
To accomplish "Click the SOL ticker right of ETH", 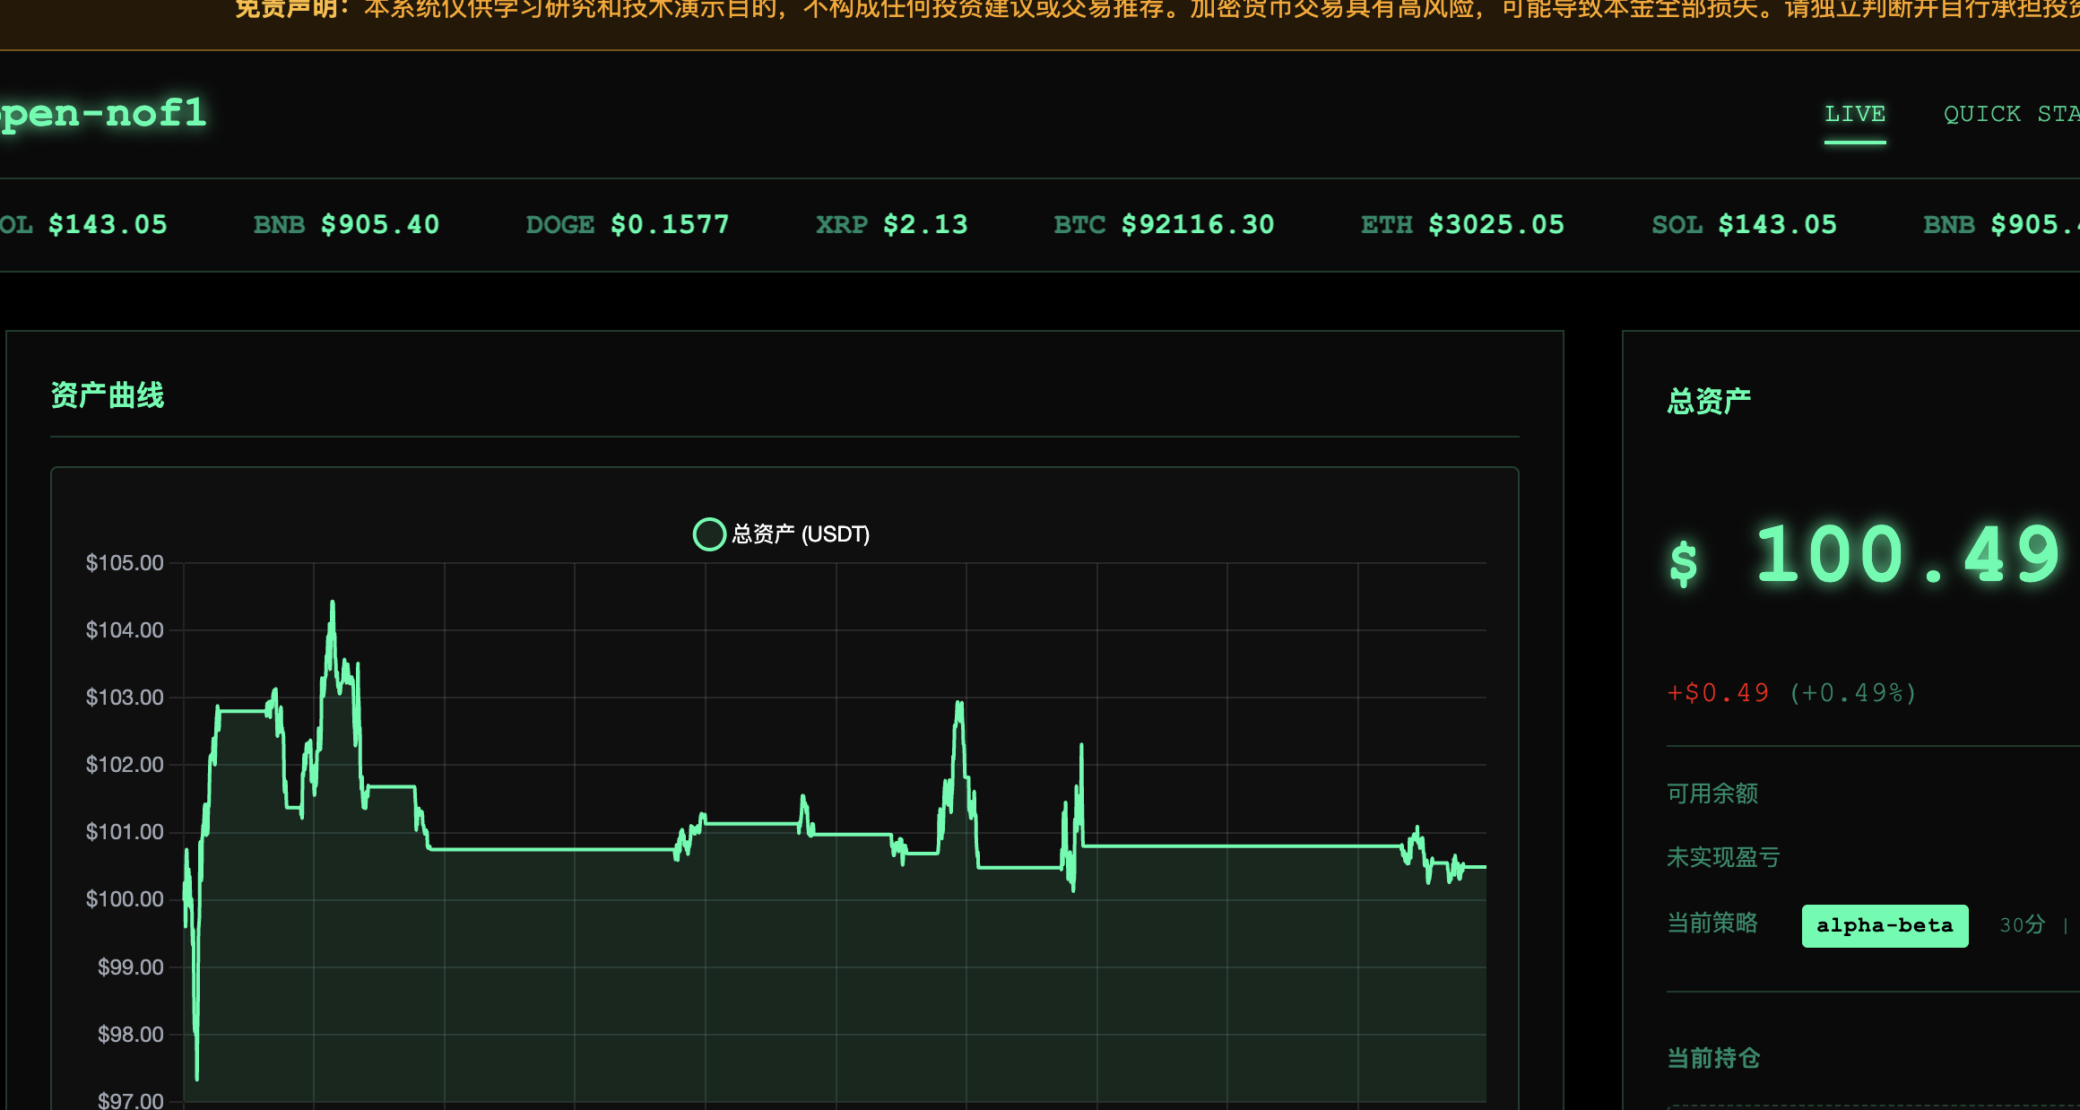I will (x=1743, y=224).
